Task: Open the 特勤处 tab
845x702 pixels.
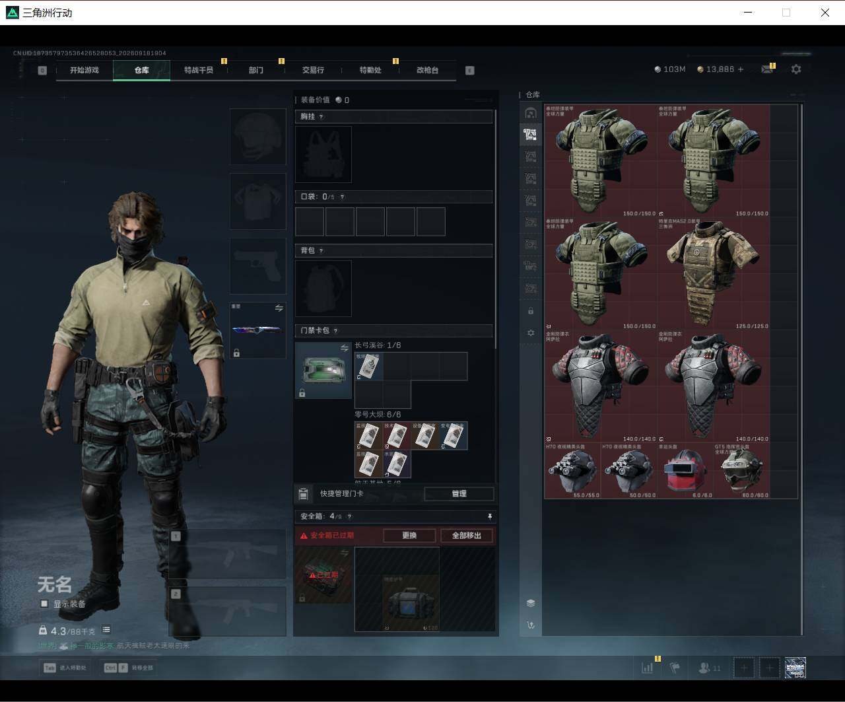Action: coord(370,70)
